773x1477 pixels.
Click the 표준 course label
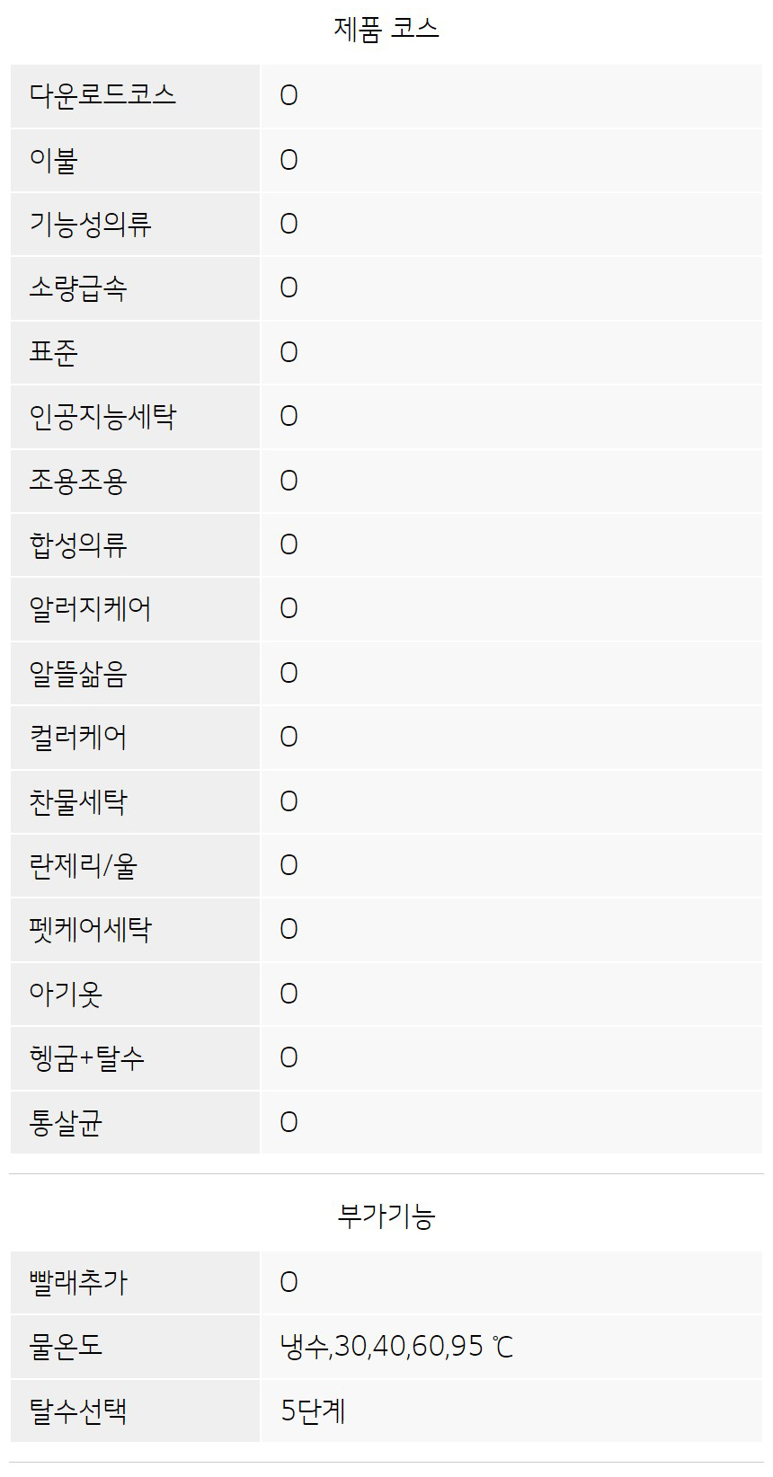(x=54, y=352)
